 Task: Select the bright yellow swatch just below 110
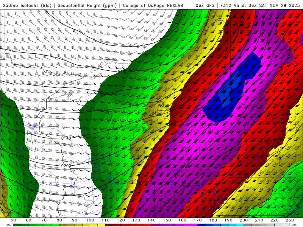(102, 225)
